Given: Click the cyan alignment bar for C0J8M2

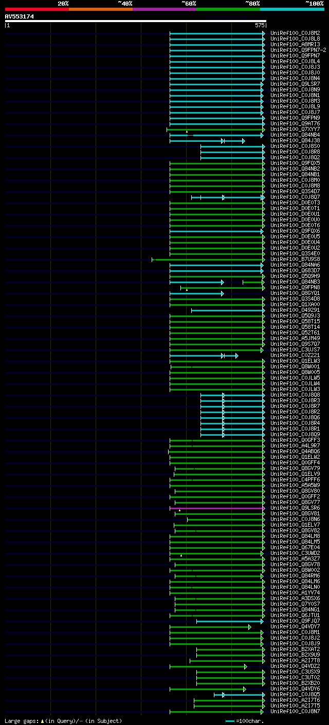Looking at the screenshot, I should click(217, 33).
